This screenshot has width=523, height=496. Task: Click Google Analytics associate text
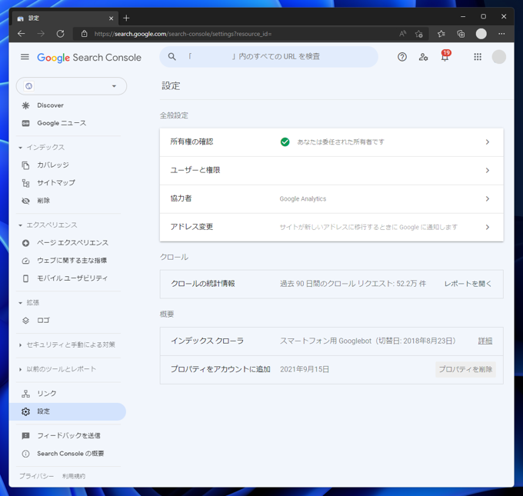(303, 199)
